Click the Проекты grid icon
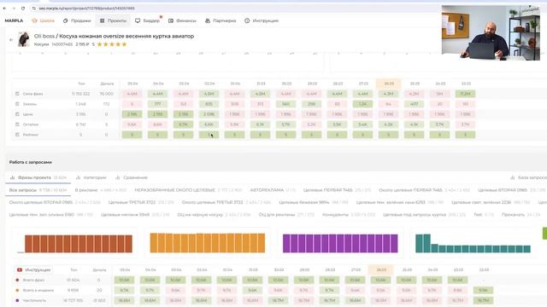The width and height of the screenshot is (547, 307). pyautogui.click(x=103, y=20)
